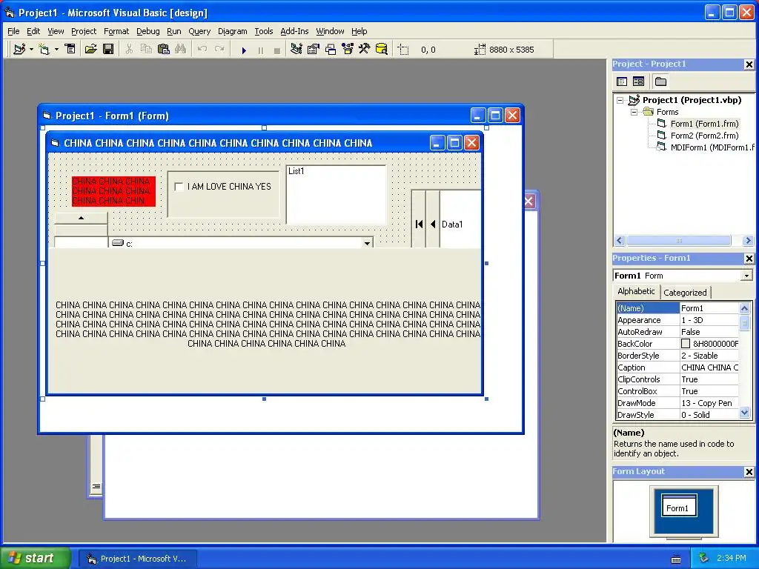Click the Cut scissors icon
This screenshot has width=759, height=569.
(x=129, y=49)
